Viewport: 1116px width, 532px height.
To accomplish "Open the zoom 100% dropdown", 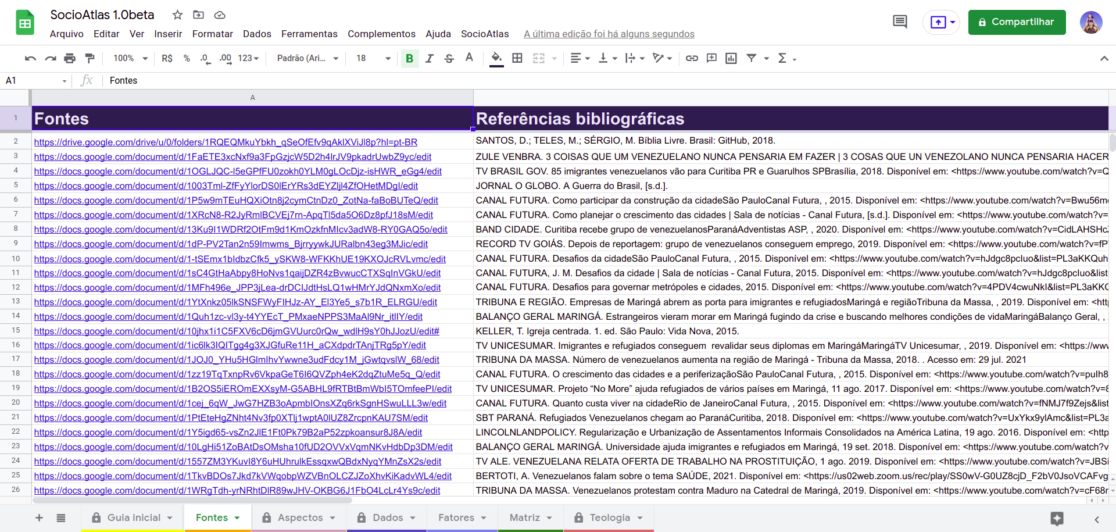I will (131, 58).
